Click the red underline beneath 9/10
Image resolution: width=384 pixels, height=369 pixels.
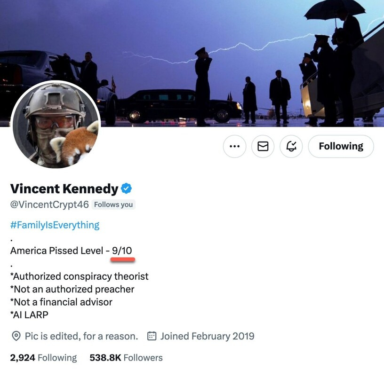point(123,259)
